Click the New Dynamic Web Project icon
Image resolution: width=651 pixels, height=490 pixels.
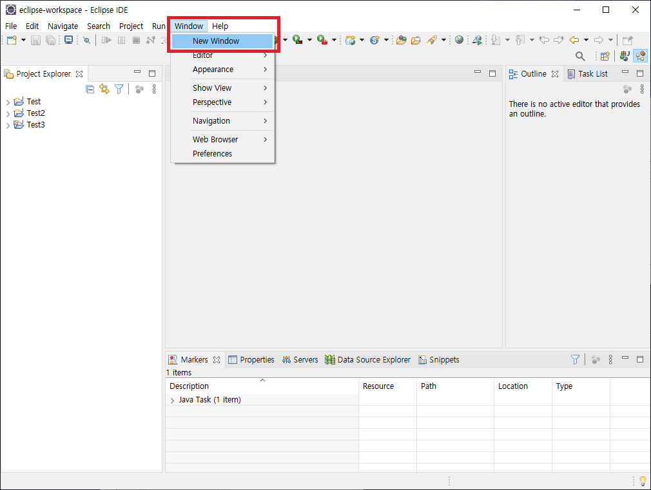point(351,41)
